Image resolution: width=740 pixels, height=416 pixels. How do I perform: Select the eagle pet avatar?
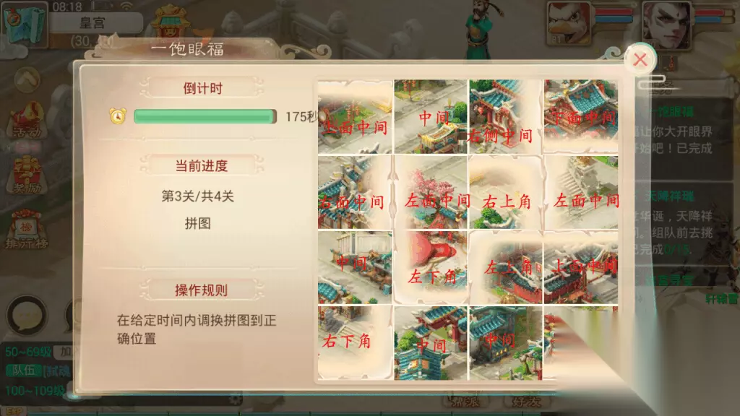coord(569,24)
